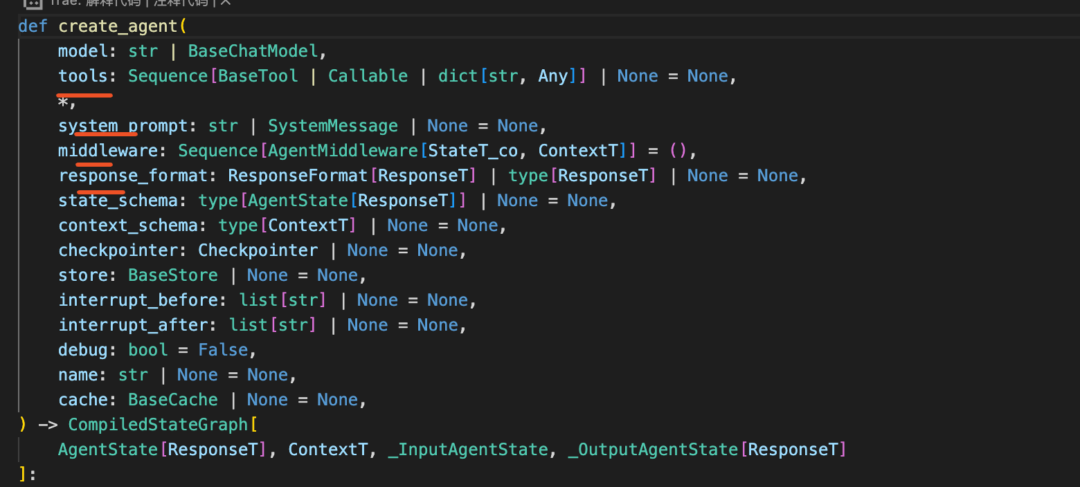Click the cache parameter name

[83, 400]
